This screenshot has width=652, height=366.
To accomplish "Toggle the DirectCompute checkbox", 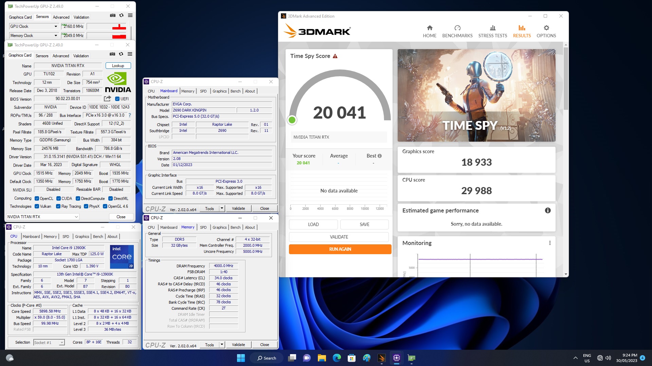I will tap(78, 199).
